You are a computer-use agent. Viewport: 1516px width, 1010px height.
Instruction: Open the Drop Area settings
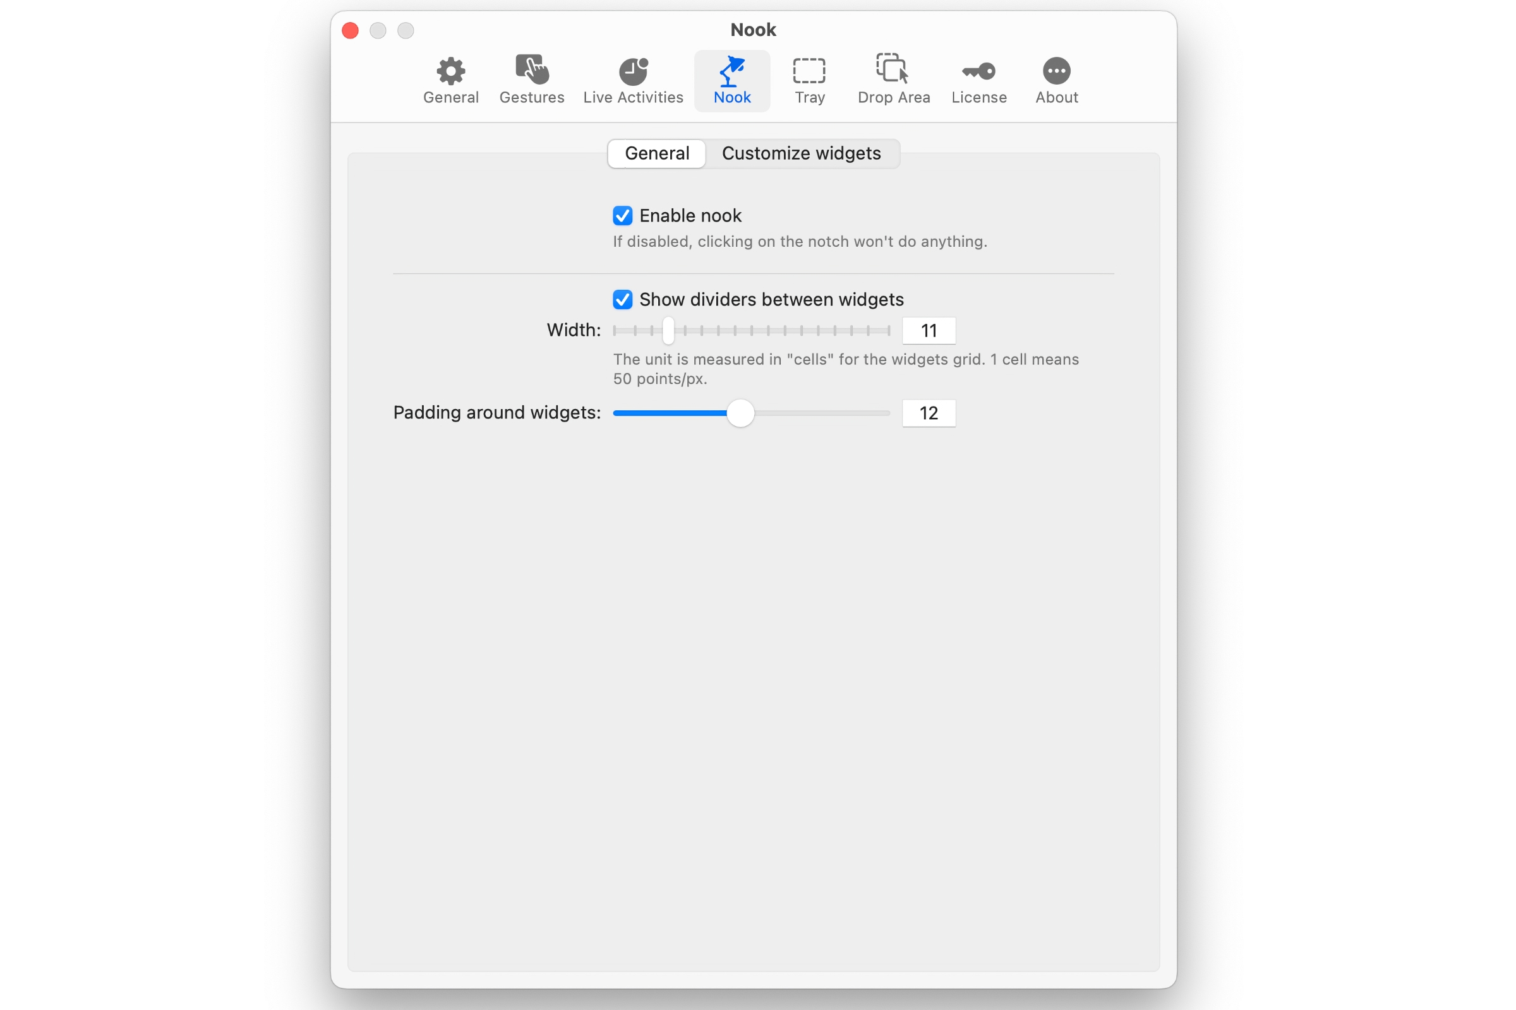(x=893, y=80)
